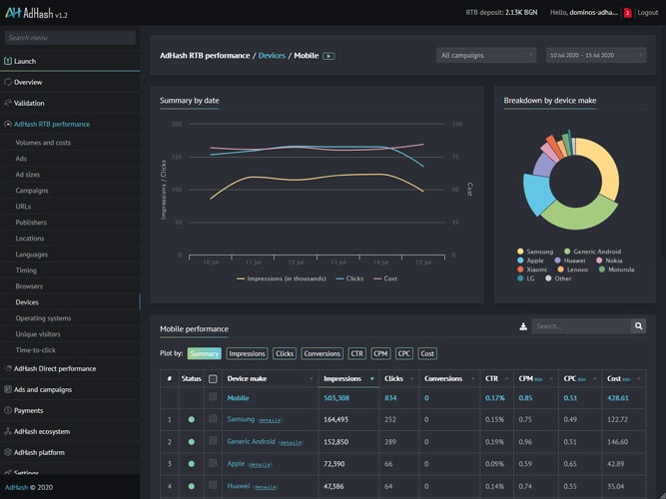The height and width of the screenshot is (499, 666).
Task: Go to Browsers in the sidebar menu
Action: pyautogui.click(x=29, y=285)
